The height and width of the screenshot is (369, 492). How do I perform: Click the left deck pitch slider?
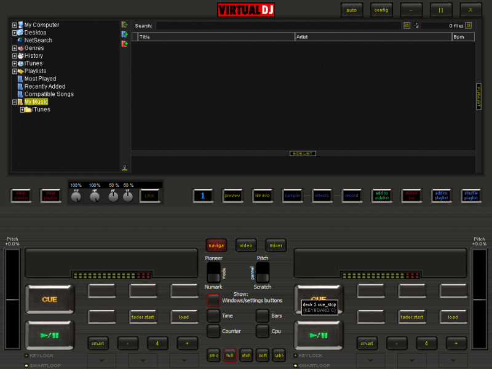pyautogui.click(x=12, y=299)
